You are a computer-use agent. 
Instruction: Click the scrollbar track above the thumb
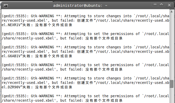point(171,46)
